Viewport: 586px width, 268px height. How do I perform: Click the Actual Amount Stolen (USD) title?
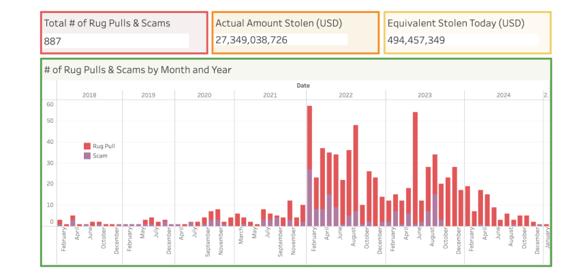pos(279,23)
